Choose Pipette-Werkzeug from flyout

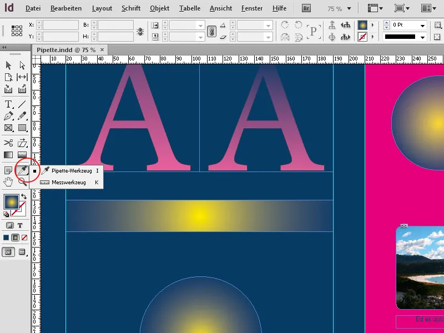click(66, 171)
